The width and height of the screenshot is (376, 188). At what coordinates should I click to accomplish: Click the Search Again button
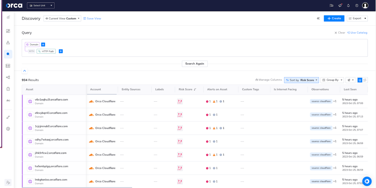coord(194,64)
